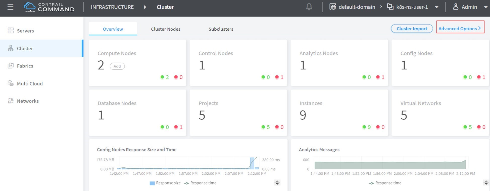Click the green count 5 in Virtual Networks
The width and height of the screenshot is (490, 191).
click(470, 127)
